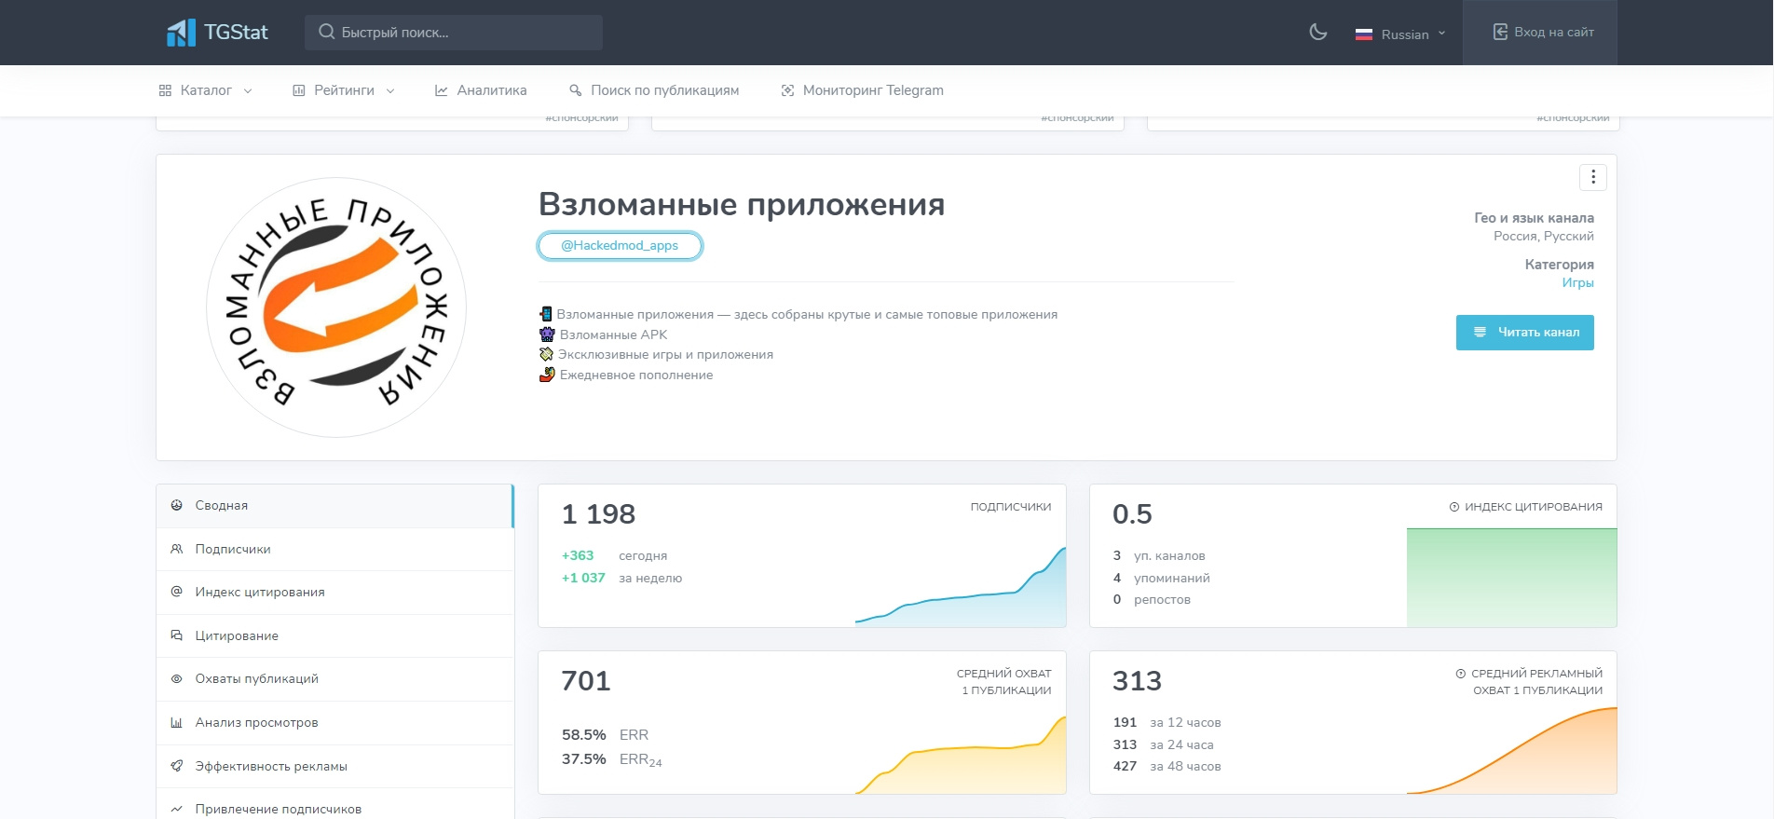Click the Индекс цитирования info icon
Image resolution: width=1774 pixels, height=819 pixels.
(x=1453, y=507)
